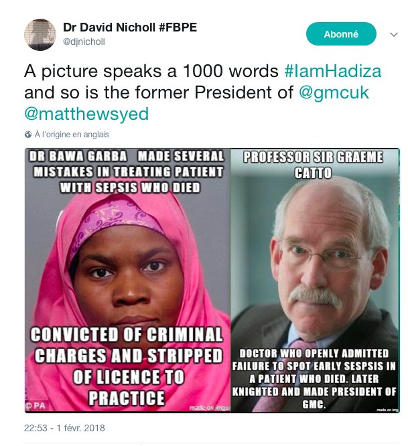Screen dimensions: 408x446
Task: Open the Dr Bawa Garba meme image
Action: [x=128, y=280]
